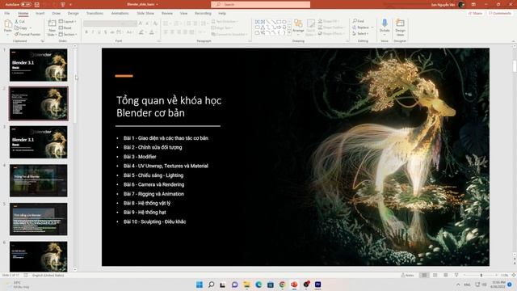Screen dimensions: 517x291
Task: Click the Fit slide to window icon
Action: click(514, 275)
